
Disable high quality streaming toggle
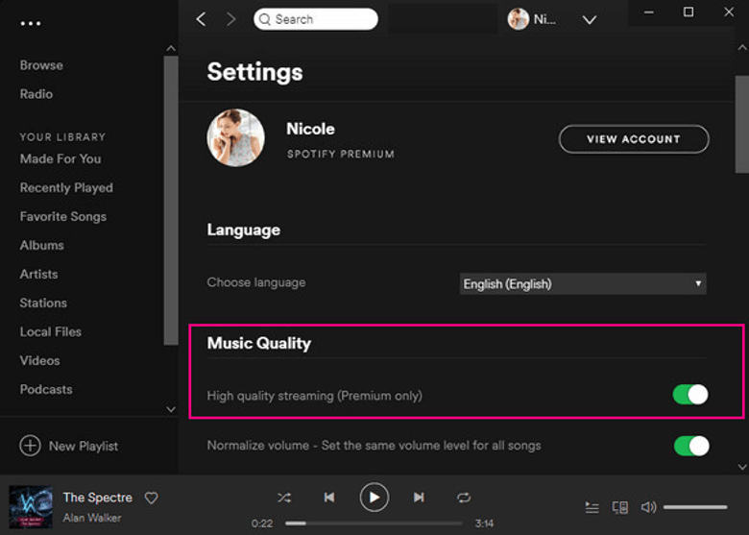point(690,395)
